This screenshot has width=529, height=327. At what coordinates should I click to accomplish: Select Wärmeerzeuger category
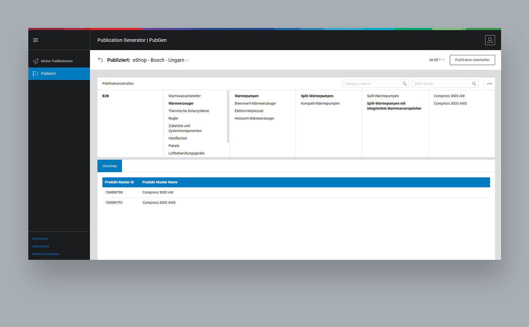coord(181,103)
